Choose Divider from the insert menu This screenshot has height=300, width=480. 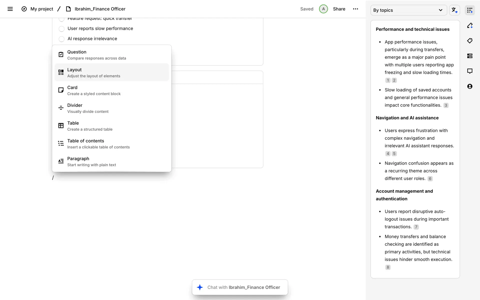112,108
